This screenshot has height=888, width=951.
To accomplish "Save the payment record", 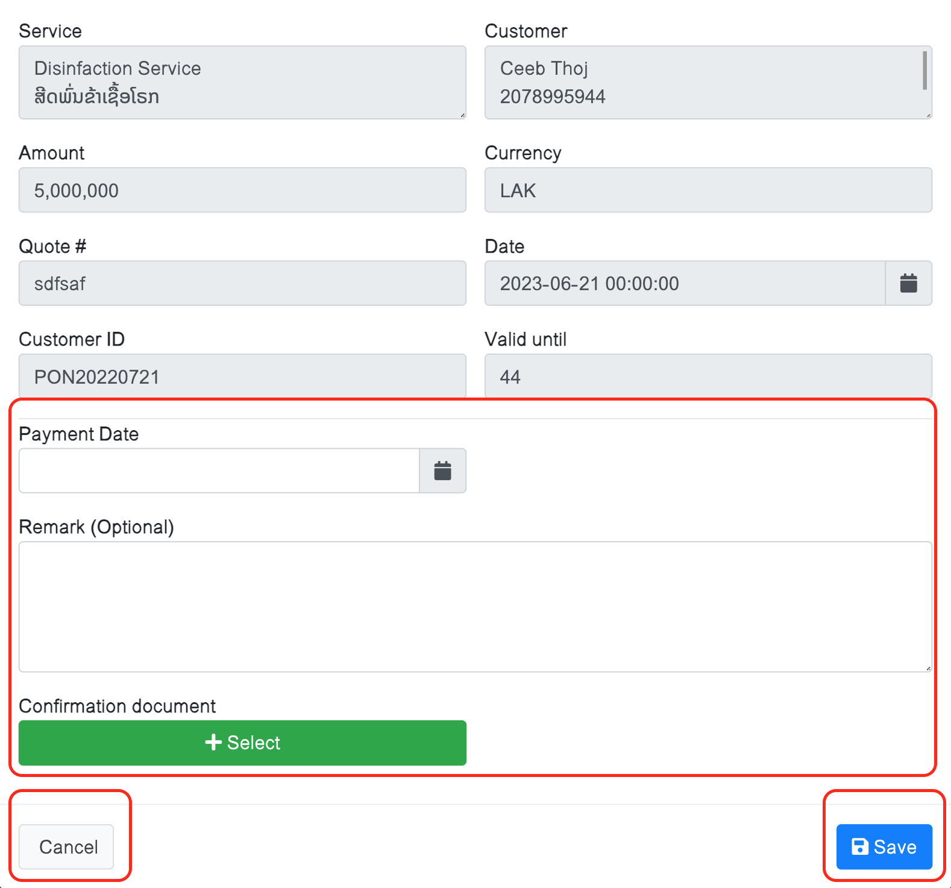I will pyautogui.click(x=884, y=846).
